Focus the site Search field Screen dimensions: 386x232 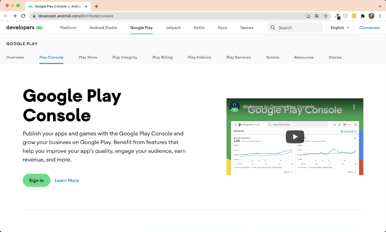coord(295,28)
